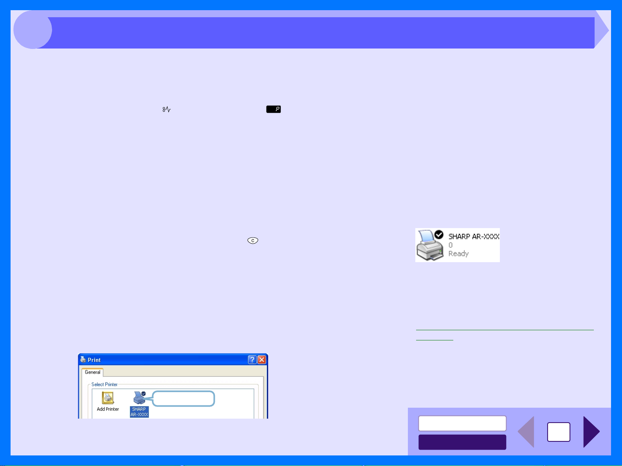
Task: Click the black display P icon
Action: 274,110
